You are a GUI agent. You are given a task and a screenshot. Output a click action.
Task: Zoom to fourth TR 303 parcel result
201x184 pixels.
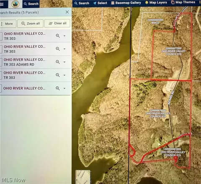coord(58,75)
